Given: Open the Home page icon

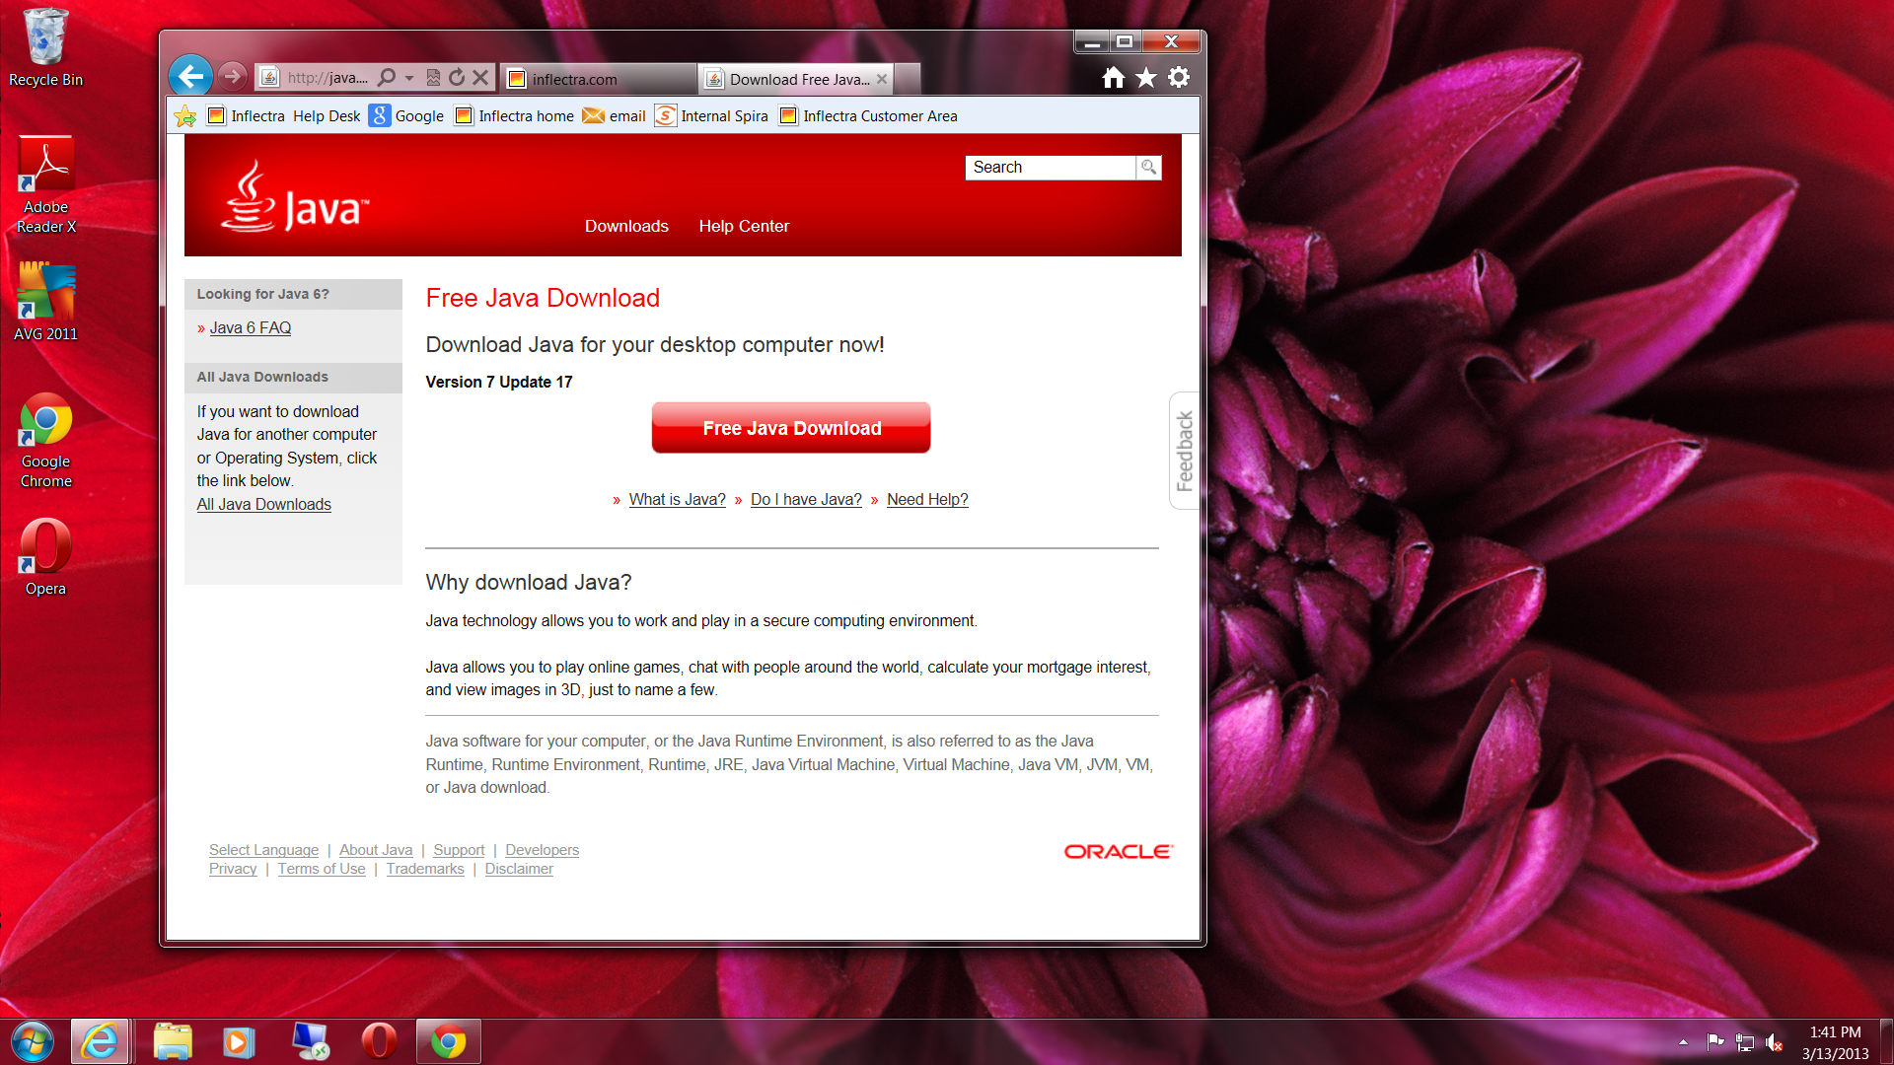Looking at the screenshot, I should click(1113, 78).
